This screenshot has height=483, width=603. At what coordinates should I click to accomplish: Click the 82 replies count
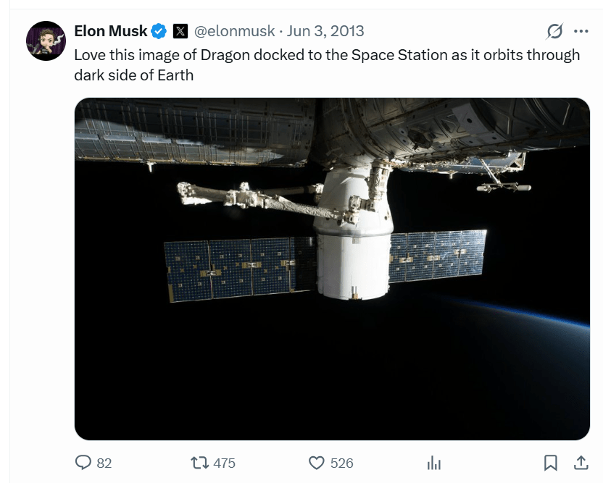coord(104,463)
